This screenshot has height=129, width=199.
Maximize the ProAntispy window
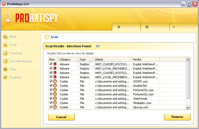[x=189, y=4]
